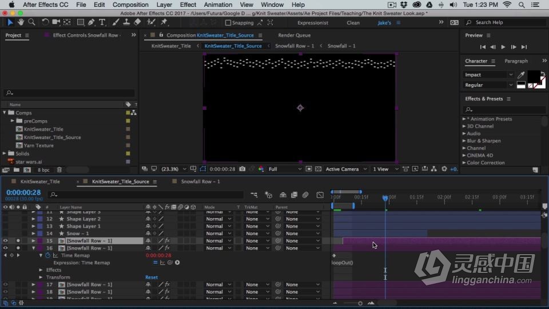
Task: Select the Rotation tool
Action: tap(45, 22)
